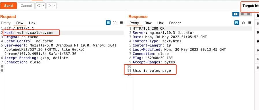Select top-bottom stacked layout icon
This screenshot has width=259, height=110.
[242, 14]
